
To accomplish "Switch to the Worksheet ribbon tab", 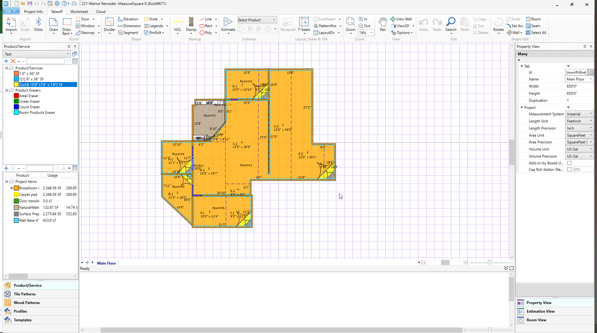I will pos(79,11).
